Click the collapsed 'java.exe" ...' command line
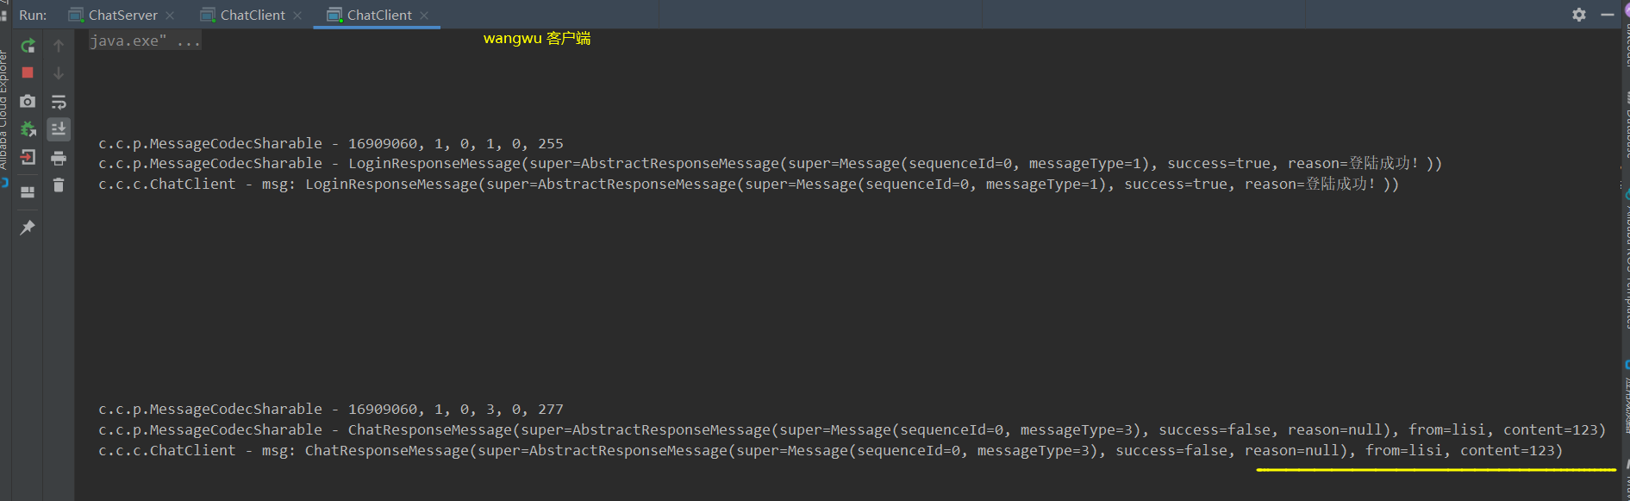The width and height of the screenshot is (1630, 501). pyautogui.click(x=145, y=41)
